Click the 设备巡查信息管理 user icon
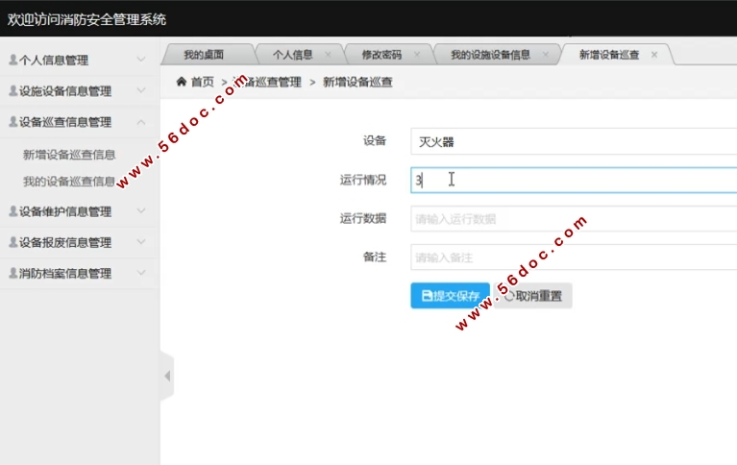 13,122
